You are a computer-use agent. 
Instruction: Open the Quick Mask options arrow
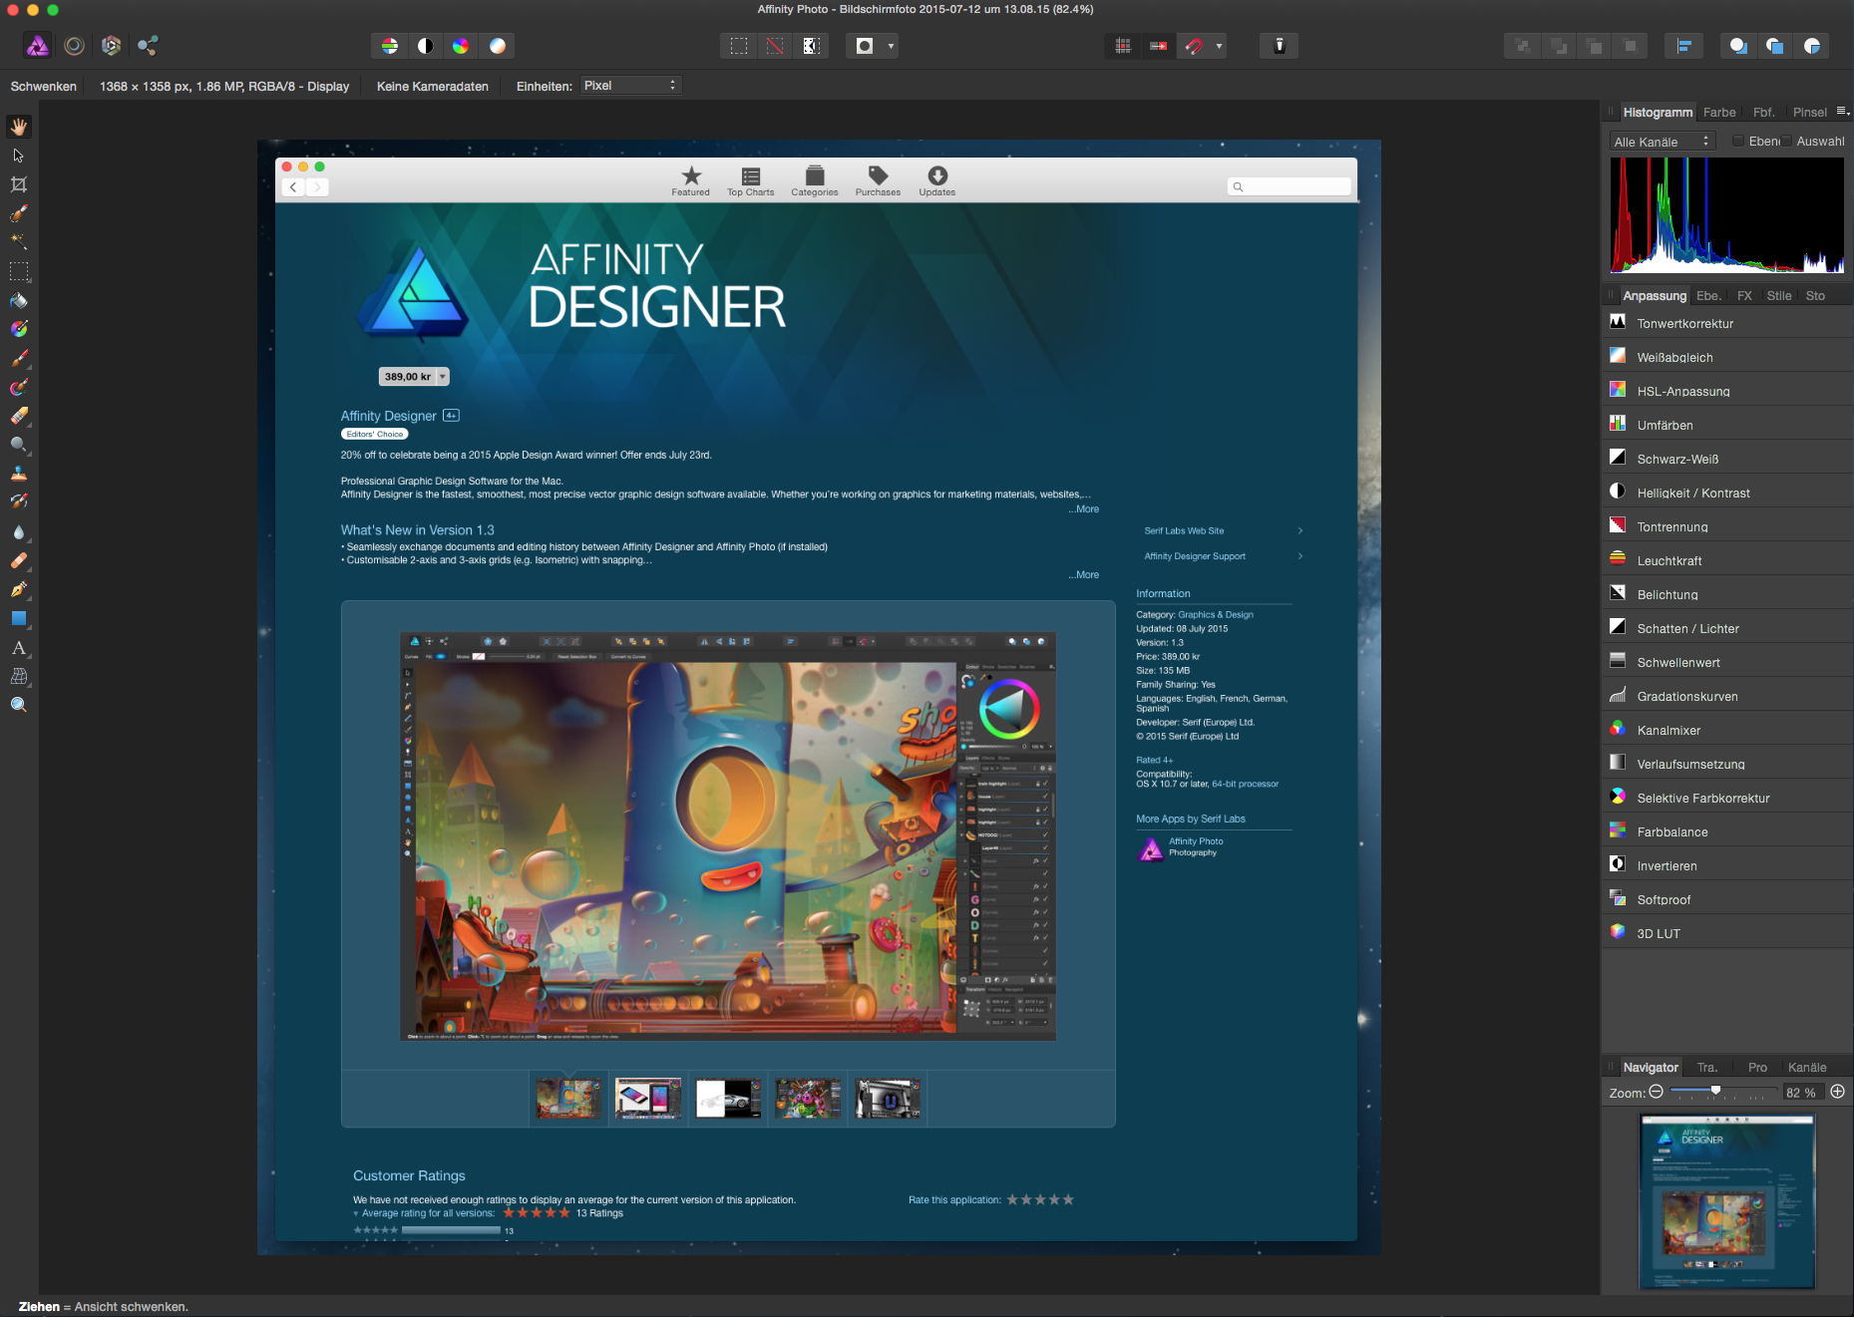tap(891, 46)
